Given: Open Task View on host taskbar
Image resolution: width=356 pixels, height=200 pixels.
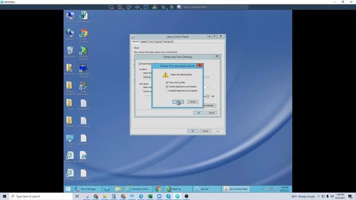Looking at the screenshot, I should coord(77,196).
